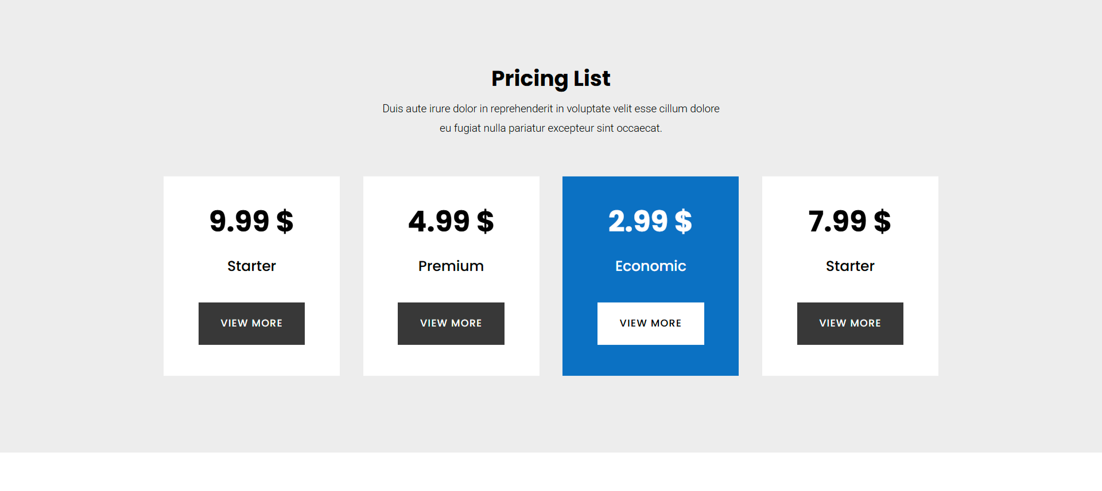The image size is (1102, 491).
Task: Click the dollar sign next to 9.99
Action: coord(285,221)
